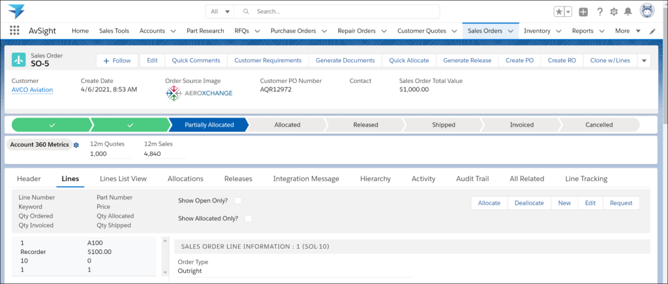Viewport: 668px width, 284px height.
Task: Select the Shipped path stage
Action: [444, 125]
